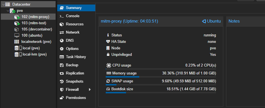Select the pve node label
This screenshot has width=265, height=108.
pos(20,11)
